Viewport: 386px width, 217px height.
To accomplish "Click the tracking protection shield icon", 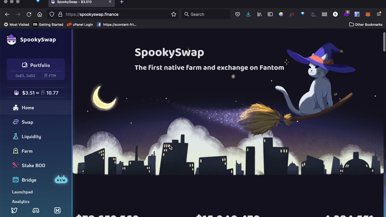I will point(52,14).
